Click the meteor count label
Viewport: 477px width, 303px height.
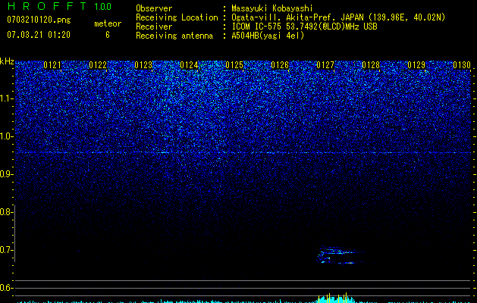pos(108,23)
